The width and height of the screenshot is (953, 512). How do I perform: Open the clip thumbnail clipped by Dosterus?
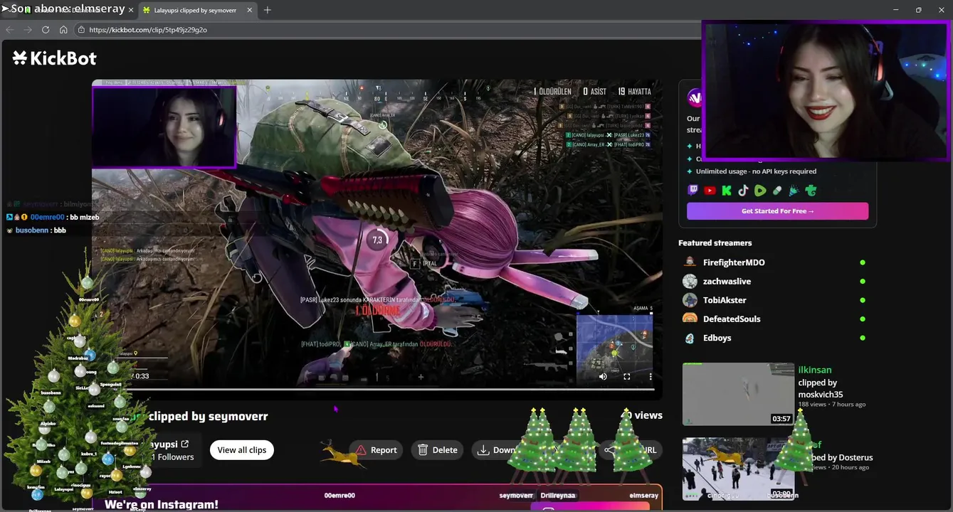[x=738, y=468]
